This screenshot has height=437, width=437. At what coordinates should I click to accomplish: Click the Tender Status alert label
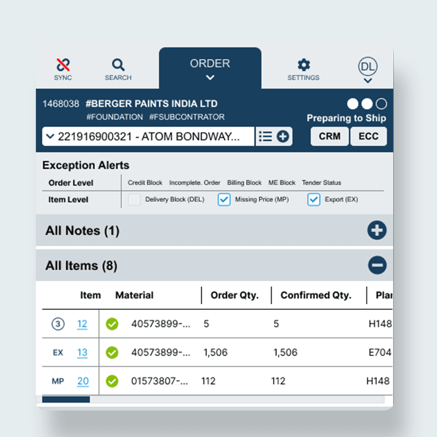point(321,183)
